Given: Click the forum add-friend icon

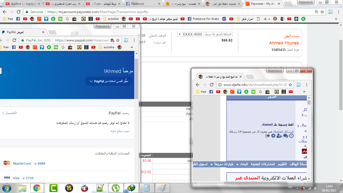Looking at the screenshot, I should 279,136.
